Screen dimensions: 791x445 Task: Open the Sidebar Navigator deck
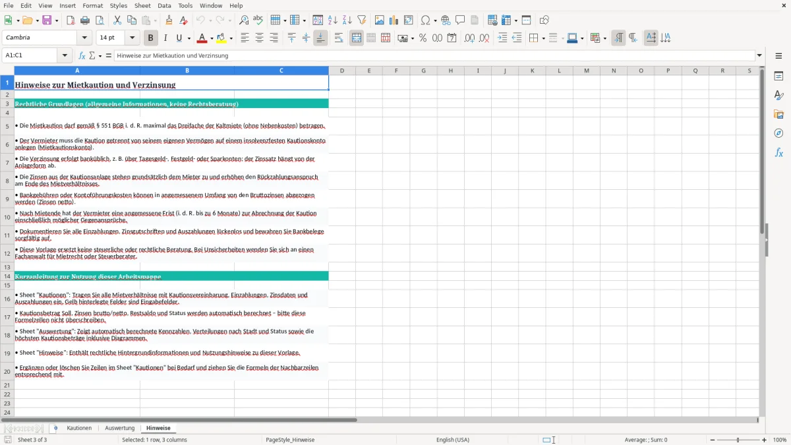(778, 133)
